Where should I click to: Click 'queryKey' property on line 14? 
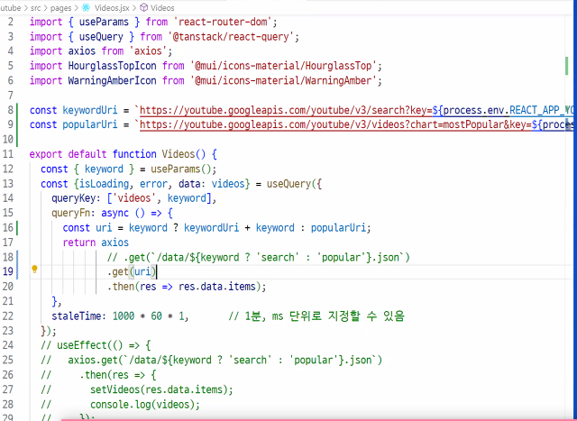[x=74, y=198]
